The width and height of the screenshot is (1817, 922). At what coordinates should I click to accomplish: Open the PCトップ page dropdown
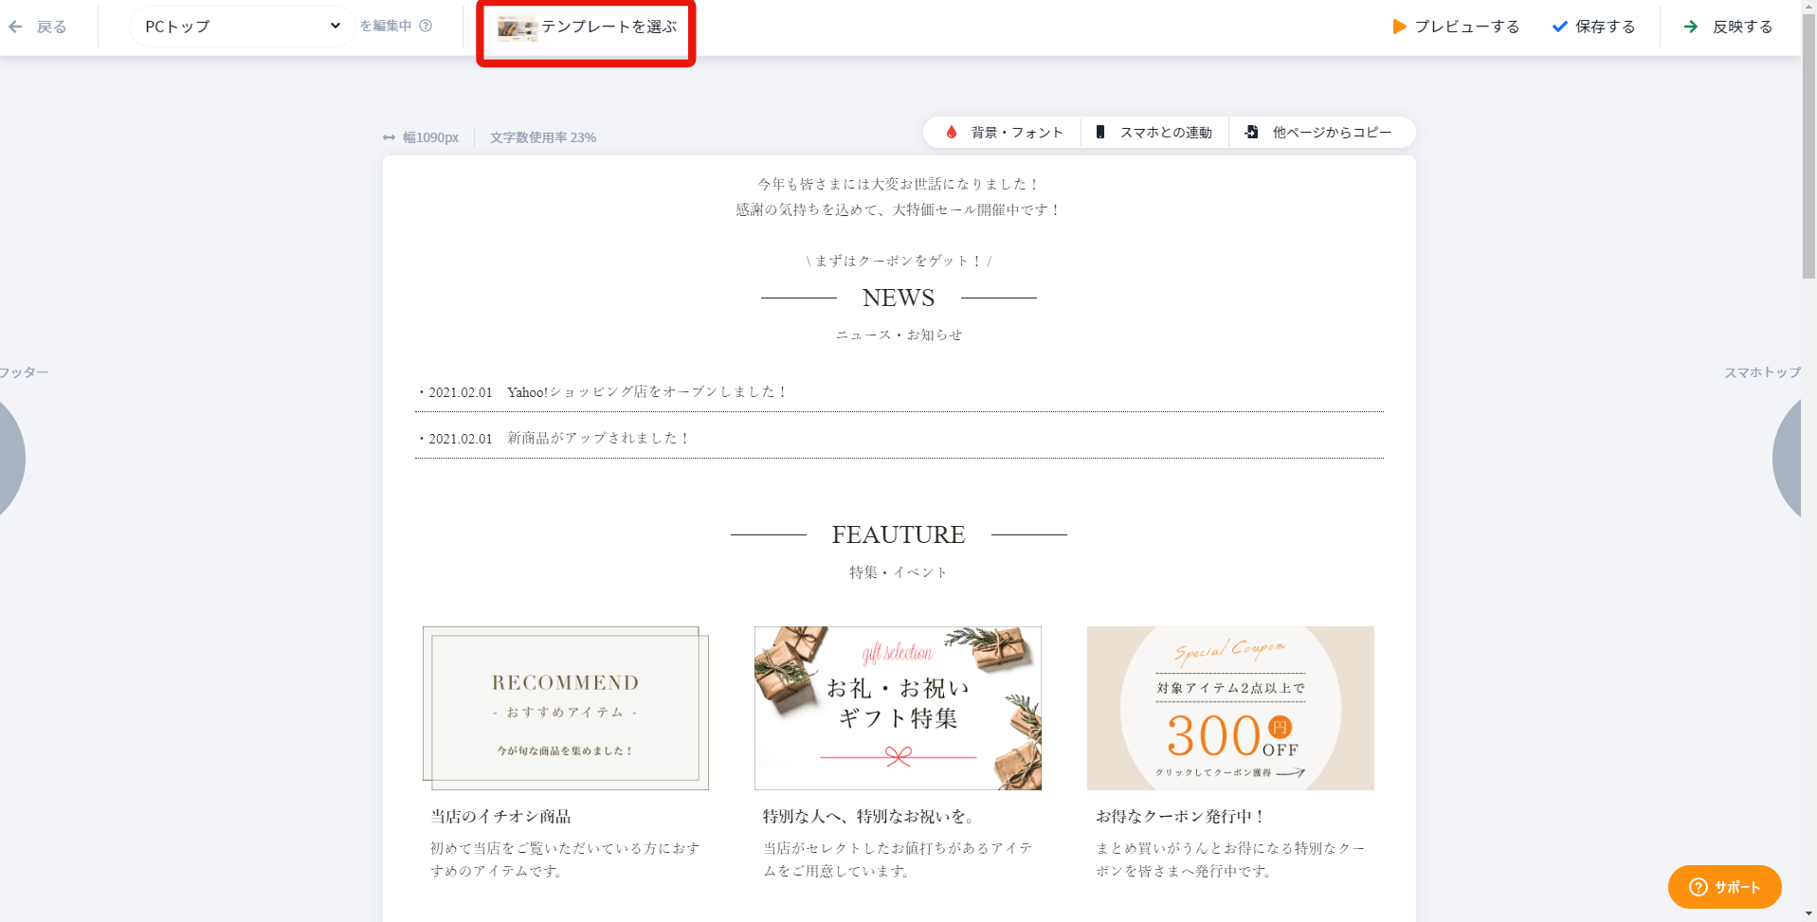pyautogui.click(x=242, y=27)
